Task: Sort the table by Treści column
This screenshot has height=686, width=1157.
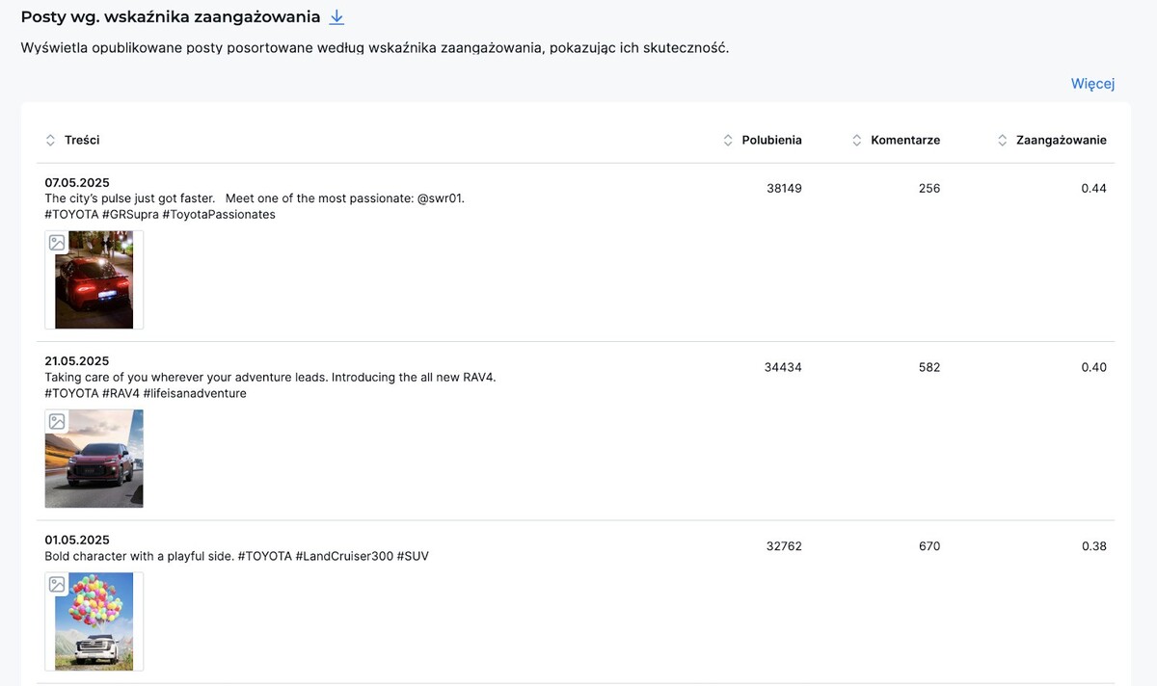Action: click(72, 140)
